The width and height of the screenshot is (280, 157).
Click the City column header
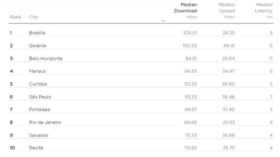pyautogui.click(x=34, y=17)
